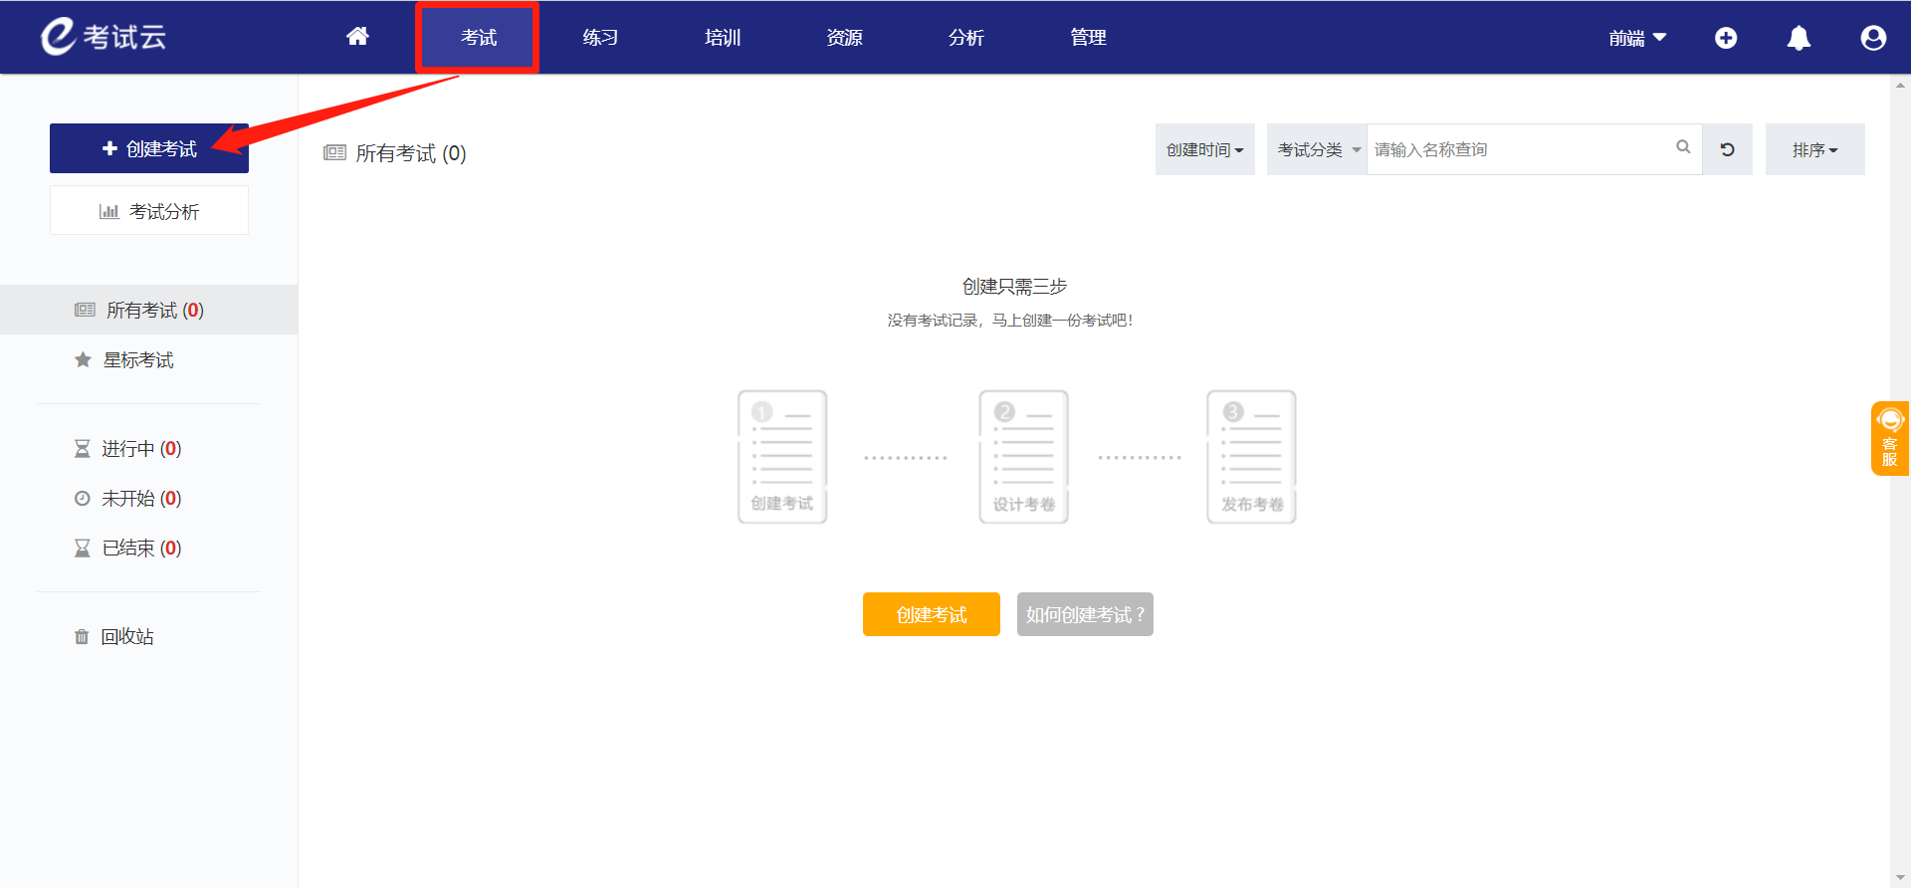Open the user account avatar icon
The height and width of the screenshot is (888, 1911).
coord(1873,38)
